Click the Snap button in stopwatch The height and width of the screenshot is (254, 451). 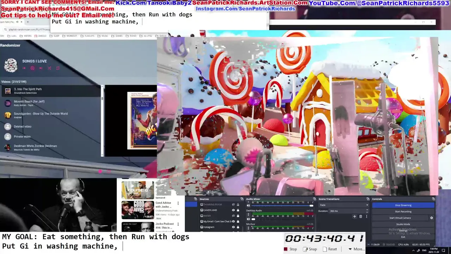coord(310,249)
